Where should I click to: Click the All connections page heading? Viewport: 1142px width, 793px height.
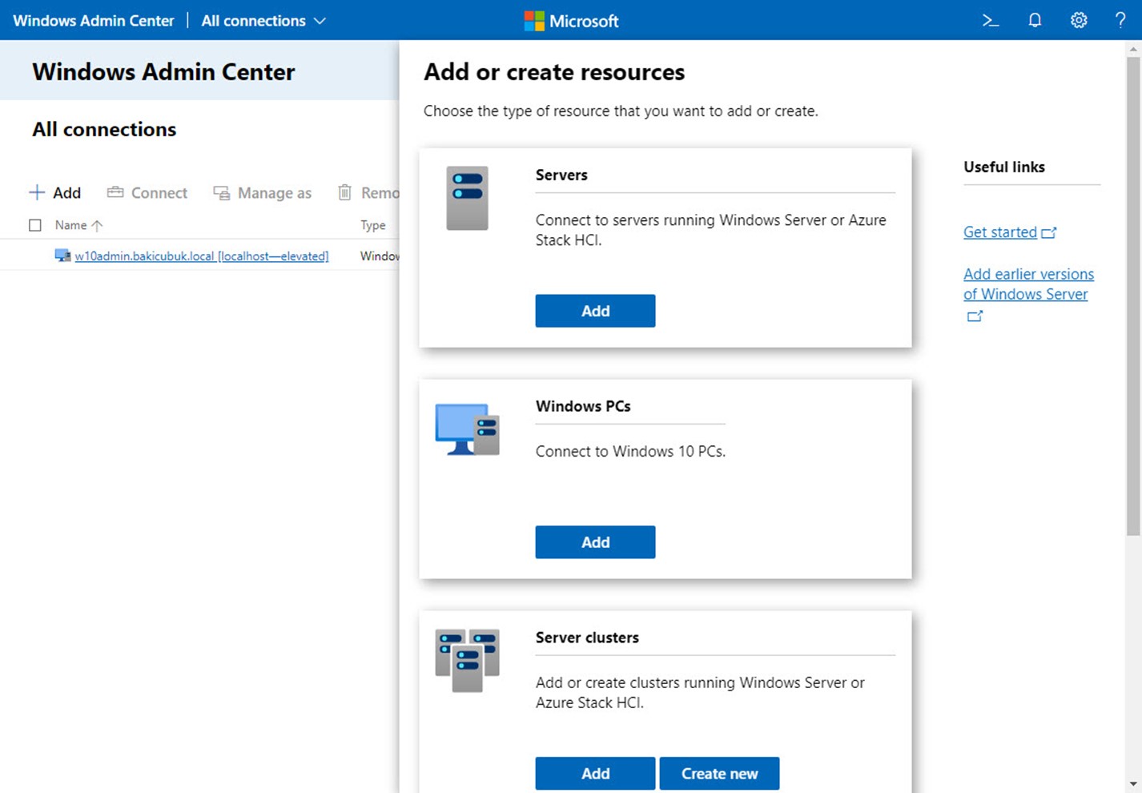pyautogui.click(x=104, y=129)
